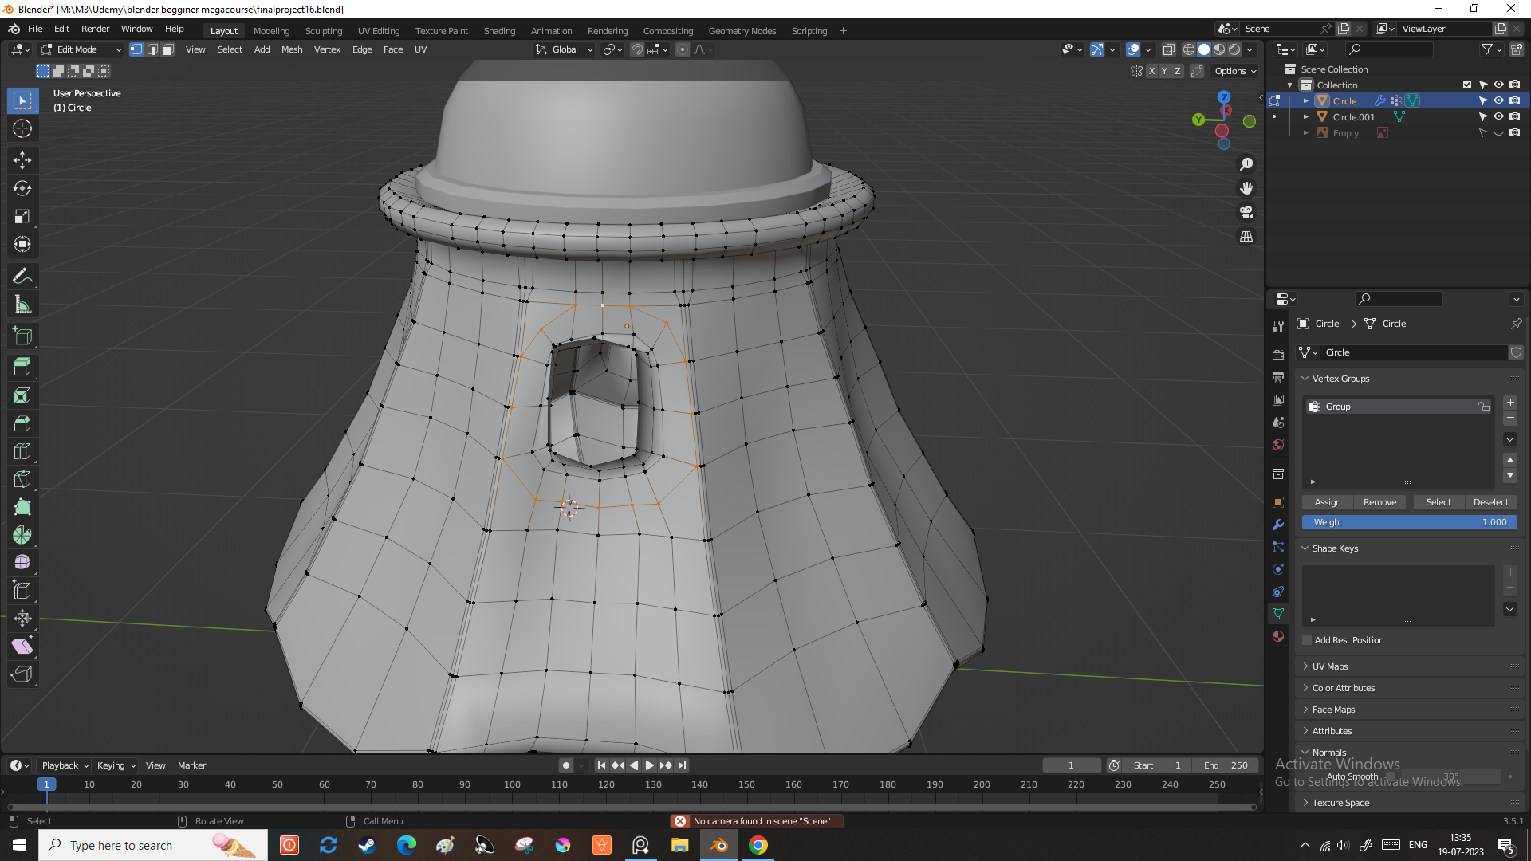Choose the Extrude Region tool

tap(22, 367)
